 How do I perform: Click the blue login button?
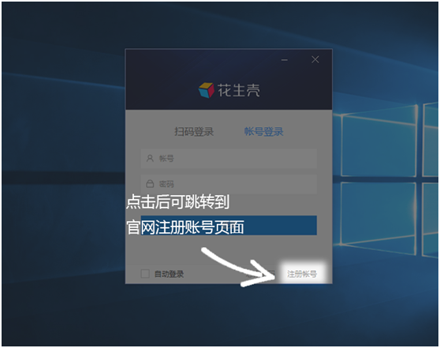[x=229, y=225]
